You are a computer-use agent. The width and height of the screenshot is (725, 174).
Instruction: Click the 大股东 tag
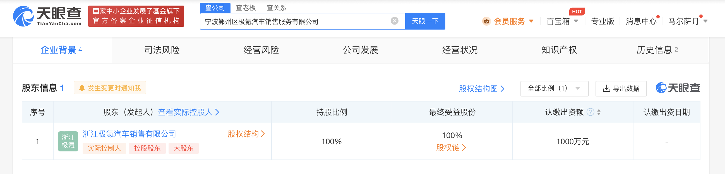pos(184,148)
